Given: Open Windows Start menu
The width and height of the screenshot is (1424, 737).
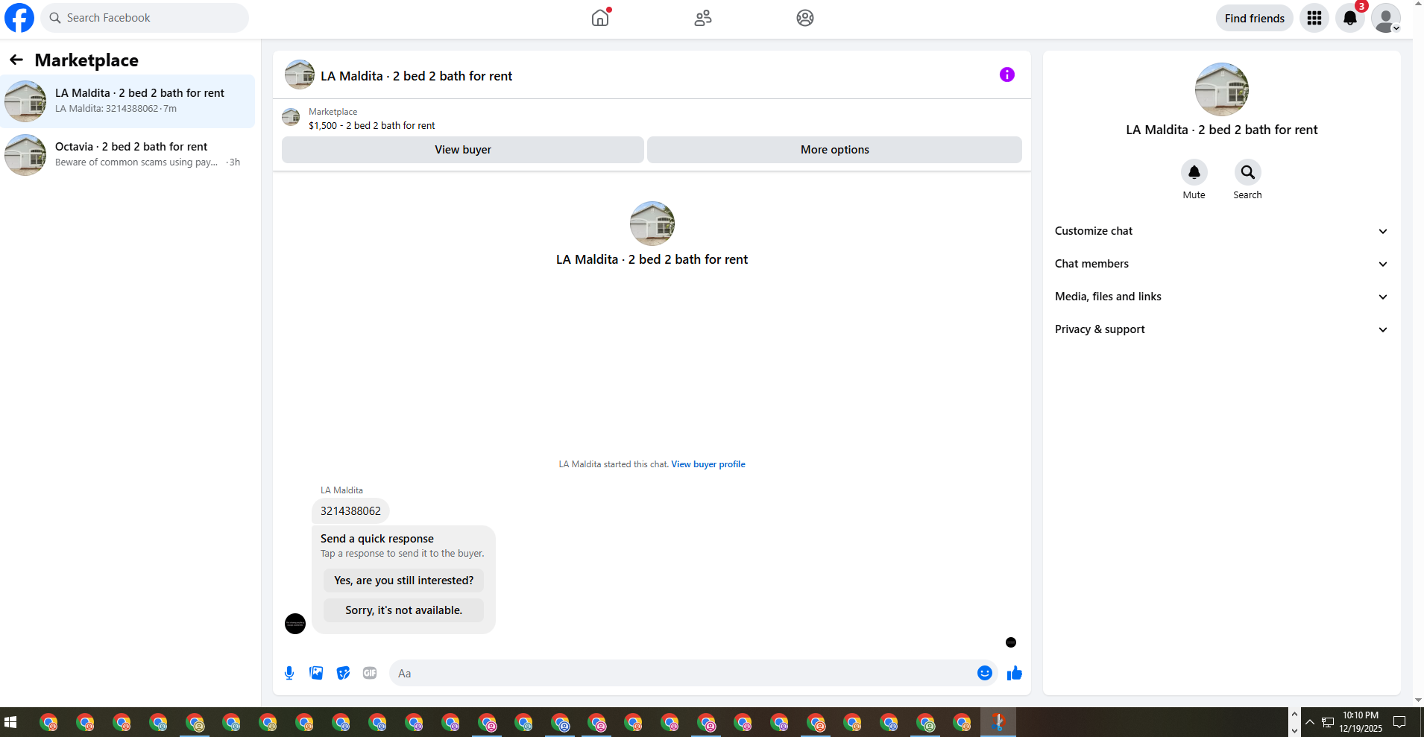Looking at the screenshot, I should (x=10, y=722).
